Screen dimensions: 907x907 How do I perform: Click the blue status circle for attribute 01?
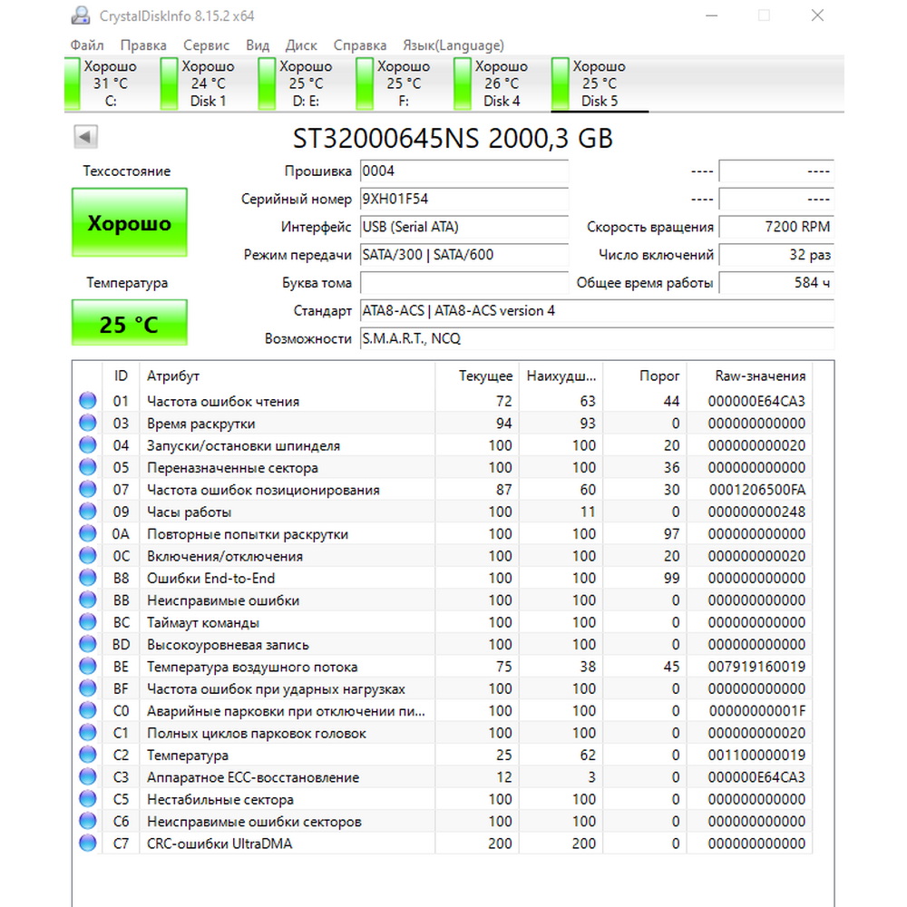tap(87, 400)
